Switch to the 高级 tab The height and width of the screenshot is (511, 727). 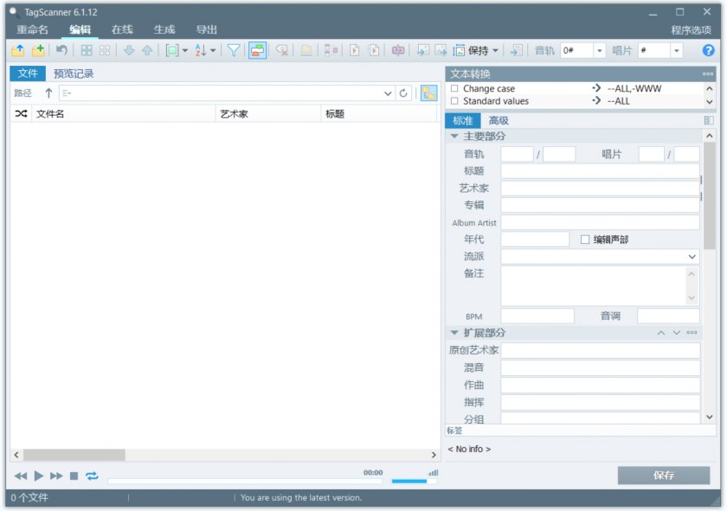coord(499,120)
